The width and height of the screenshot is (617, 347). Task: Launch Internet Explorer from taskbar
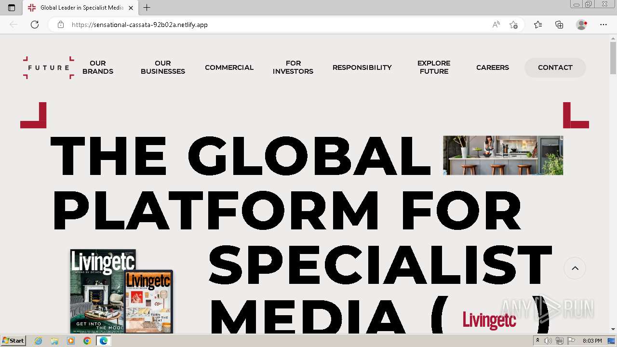[x=39, y=341]
